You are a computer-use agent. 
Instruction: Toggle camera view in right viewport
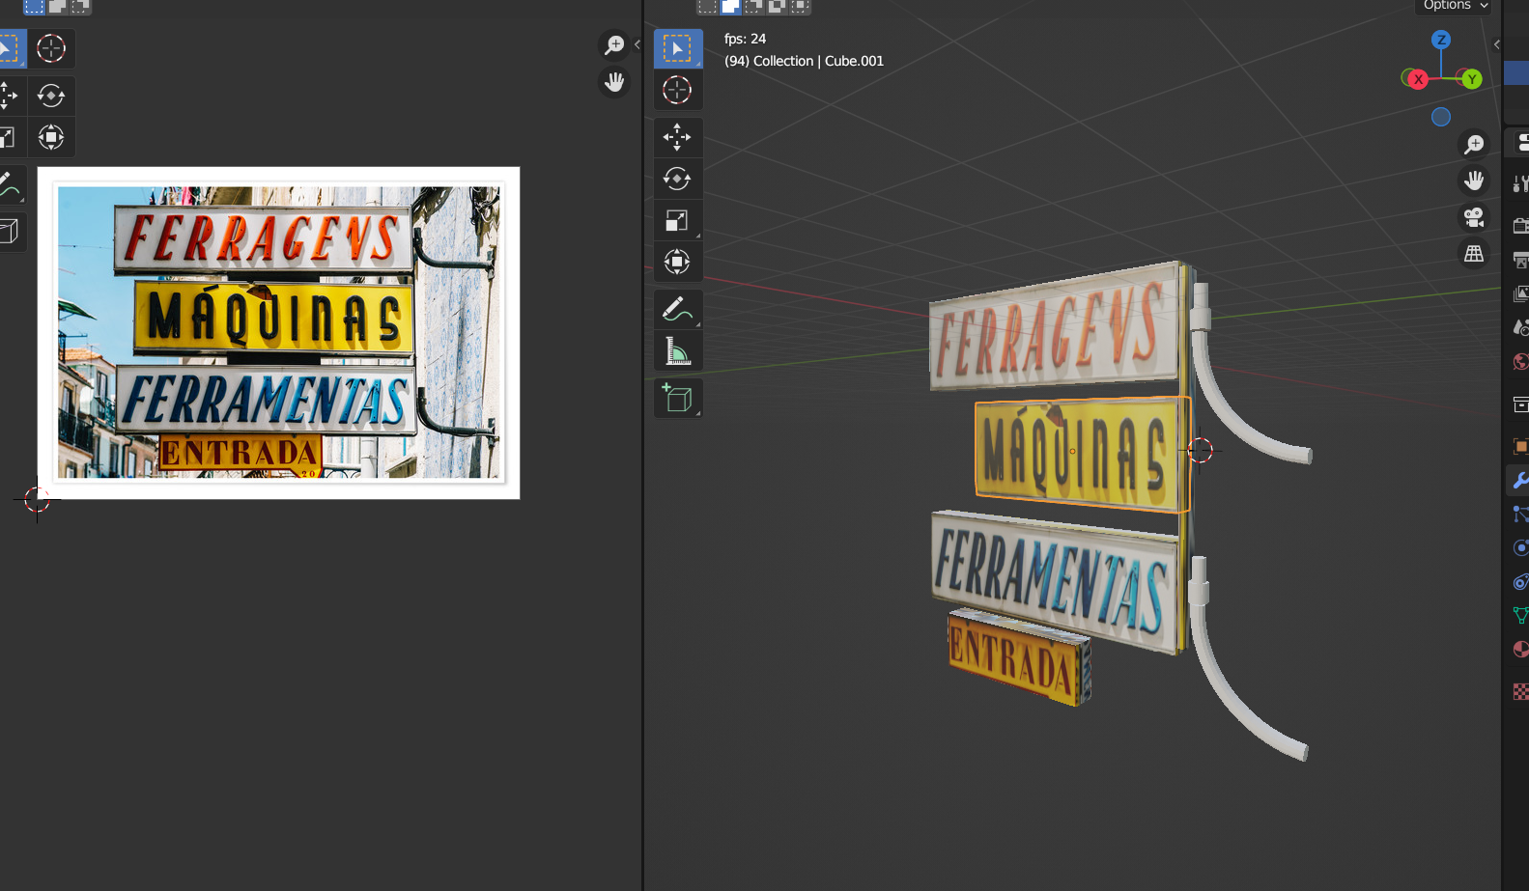[1474, 217]
